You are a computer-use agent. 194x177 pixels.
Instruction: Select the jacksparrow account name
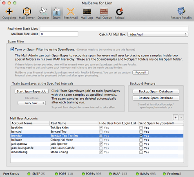pyautogui.click(x=19, y=144)
